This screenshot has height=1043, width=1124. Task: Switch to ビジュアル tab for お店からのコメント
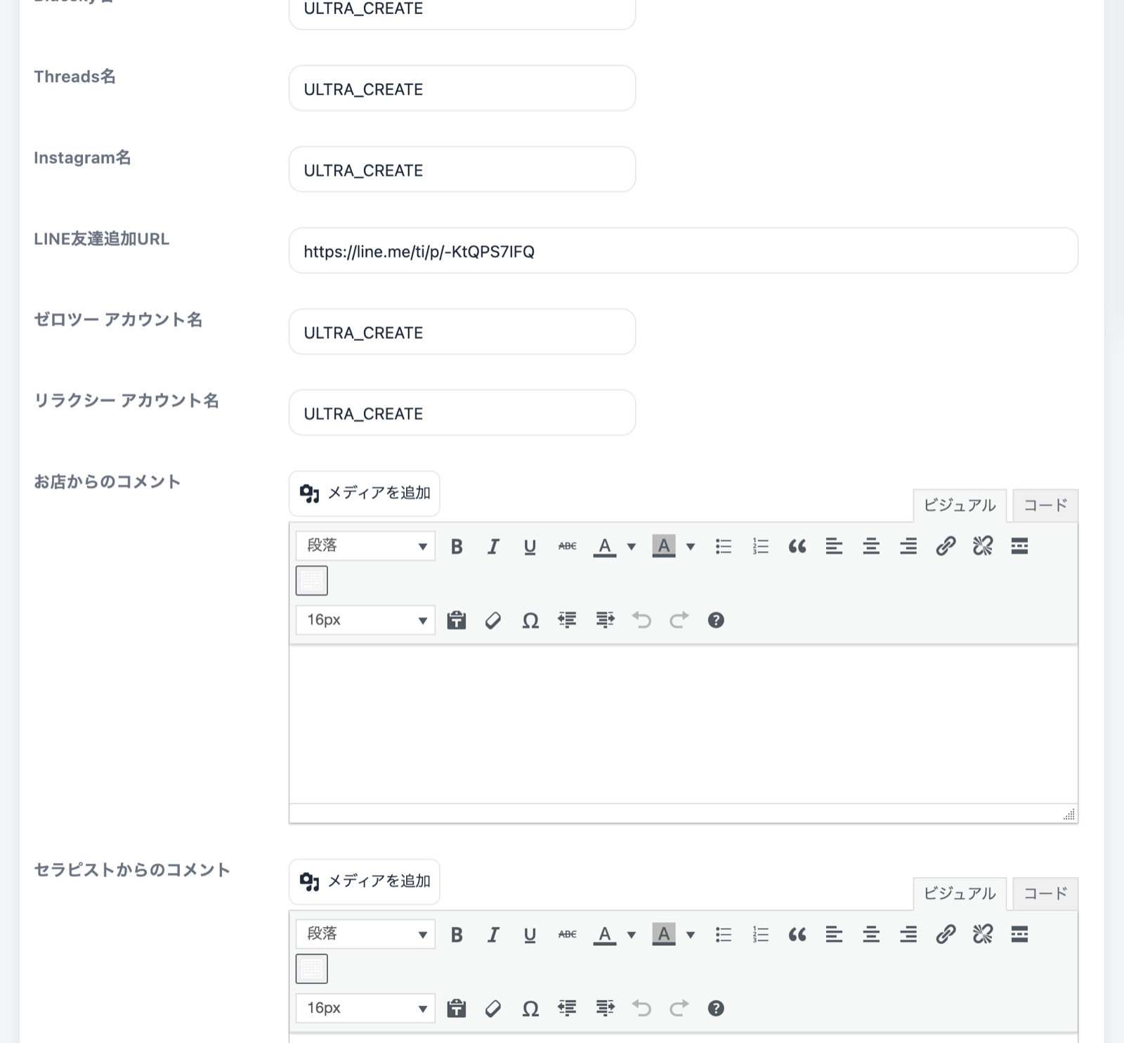(x=960, y=505)
